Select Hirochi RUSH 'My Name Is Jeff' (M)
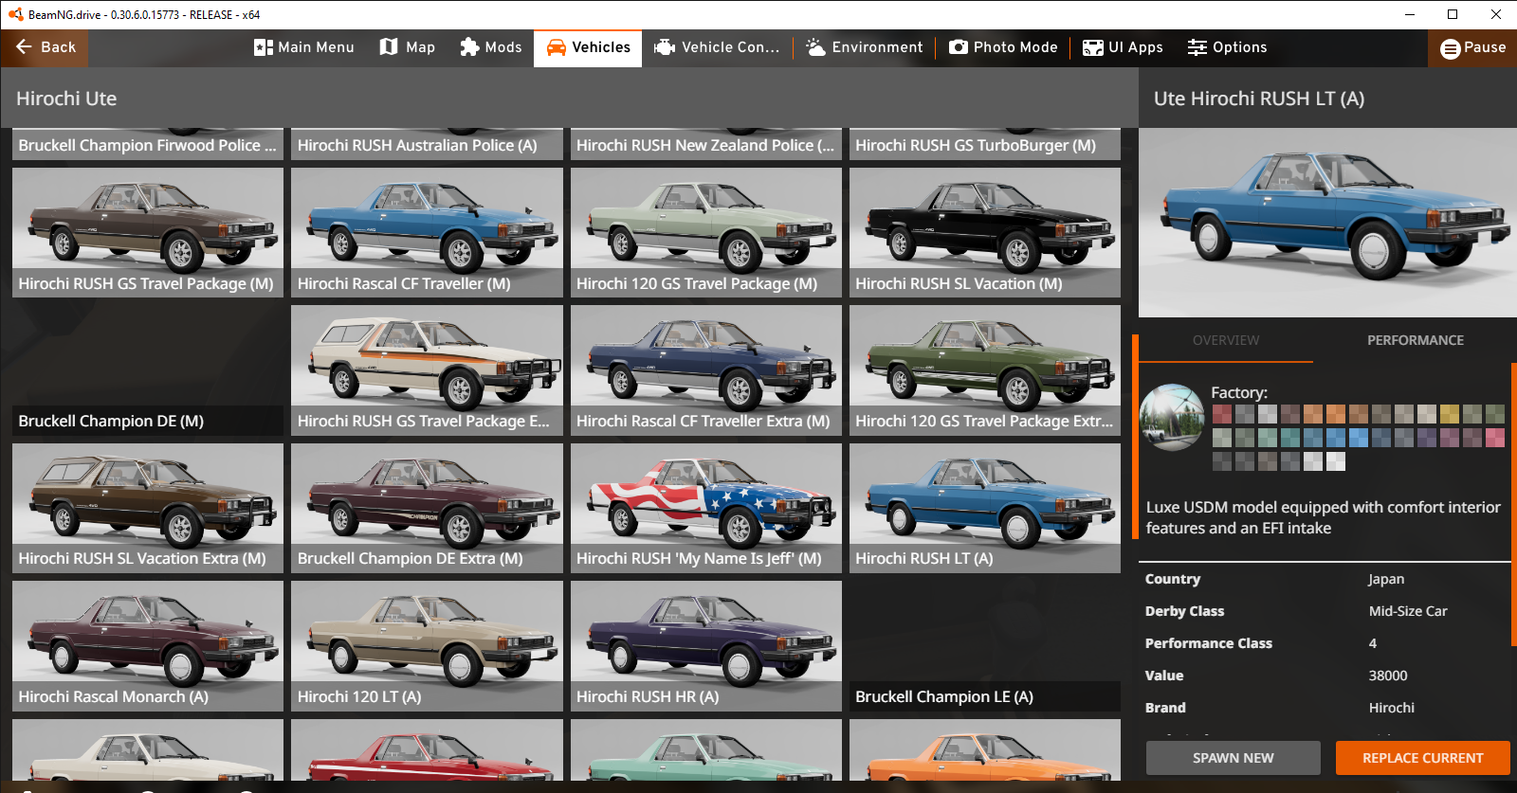Image resolution: width=1517 pixels, height=793 pixels. [706, 508]
